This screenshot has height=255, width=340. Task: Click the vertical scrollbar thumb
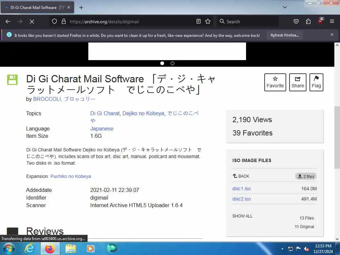(337, 137)
